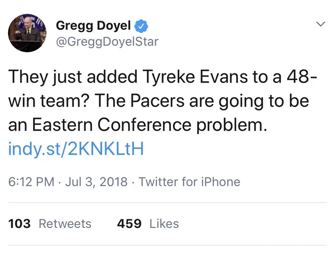Click the 6:12 PM timestamp
Image resolution: width=335 pixels, height=254 pixels.
pos(31,182)
